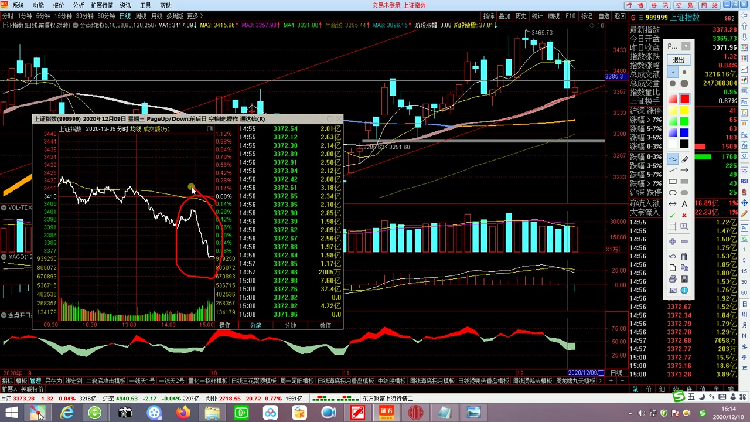Choose the hollow ellipse tool
The width and height of the screenshot is (750, 422).
coord(673,193)
